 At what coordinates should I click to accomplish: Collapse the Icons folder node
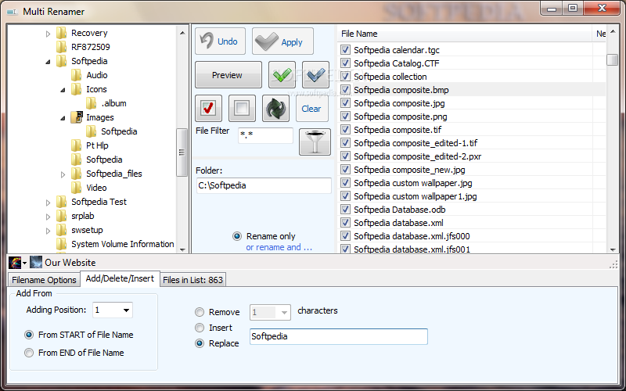[63, 90]
